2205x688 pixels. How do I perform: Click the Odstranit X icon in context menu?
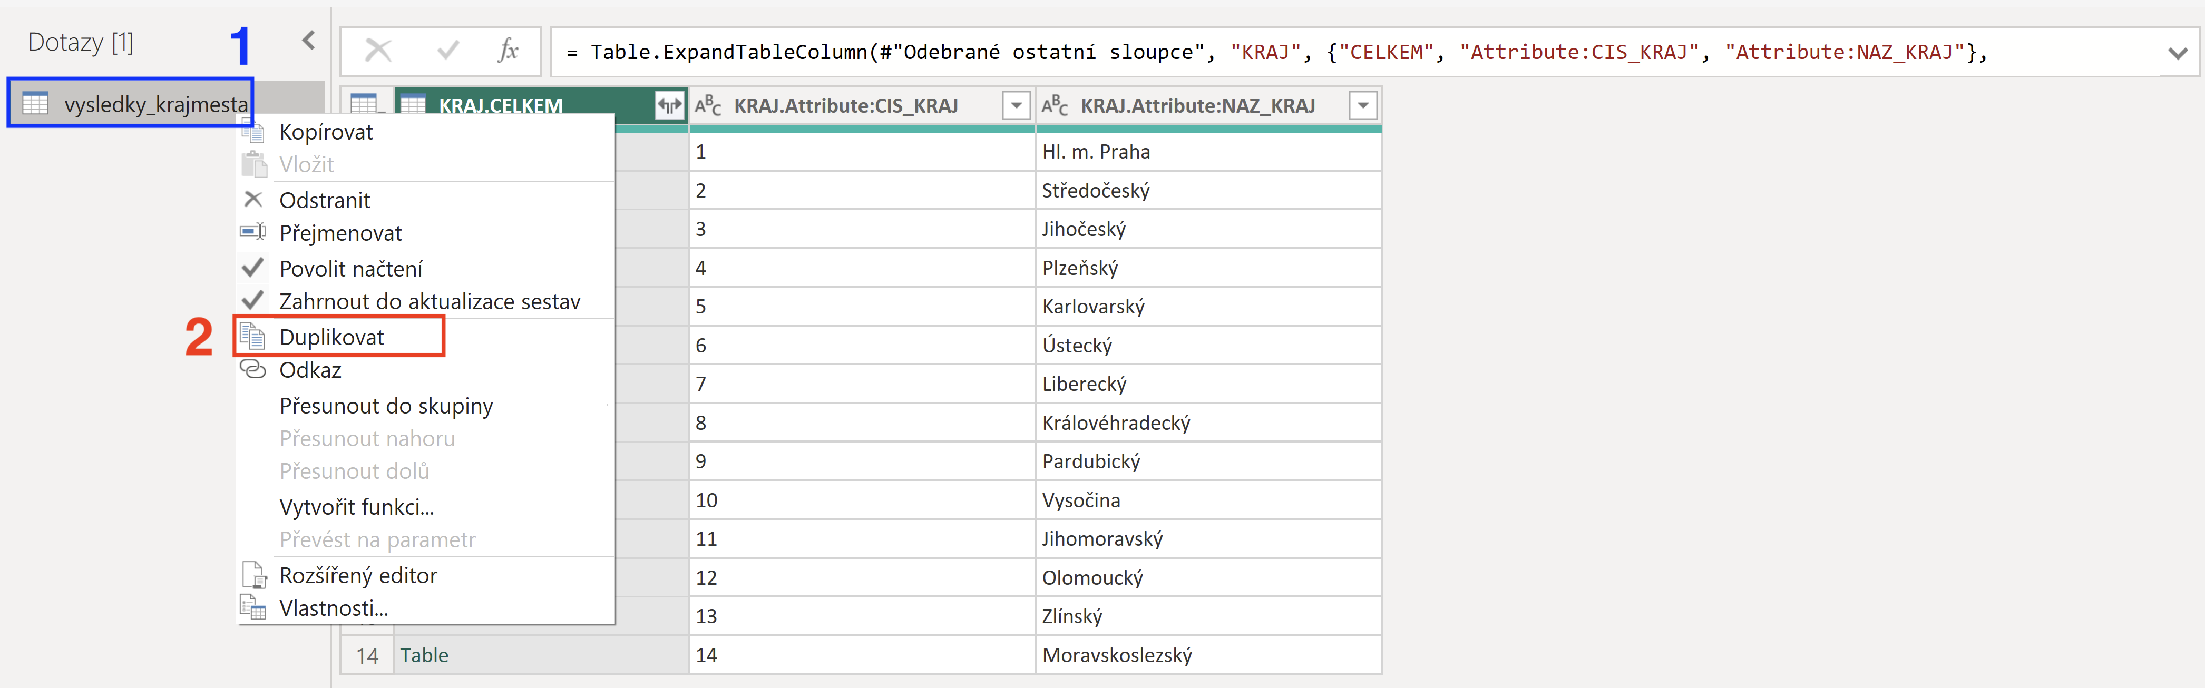(253, 199)
